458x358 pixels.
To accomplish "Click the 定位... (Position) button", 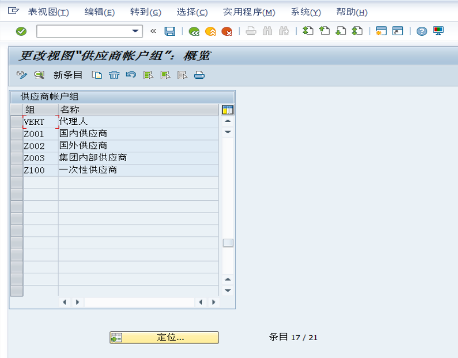I will (x=164, y=337).
